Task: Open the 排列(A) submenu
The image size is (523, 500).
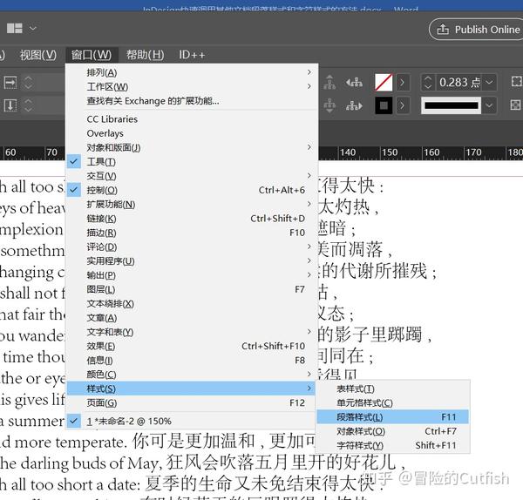Action: 192,72
